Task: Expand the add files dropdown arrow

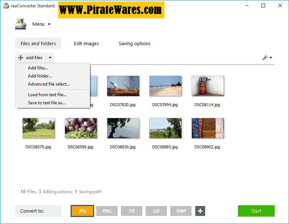Action: [50, 58]
